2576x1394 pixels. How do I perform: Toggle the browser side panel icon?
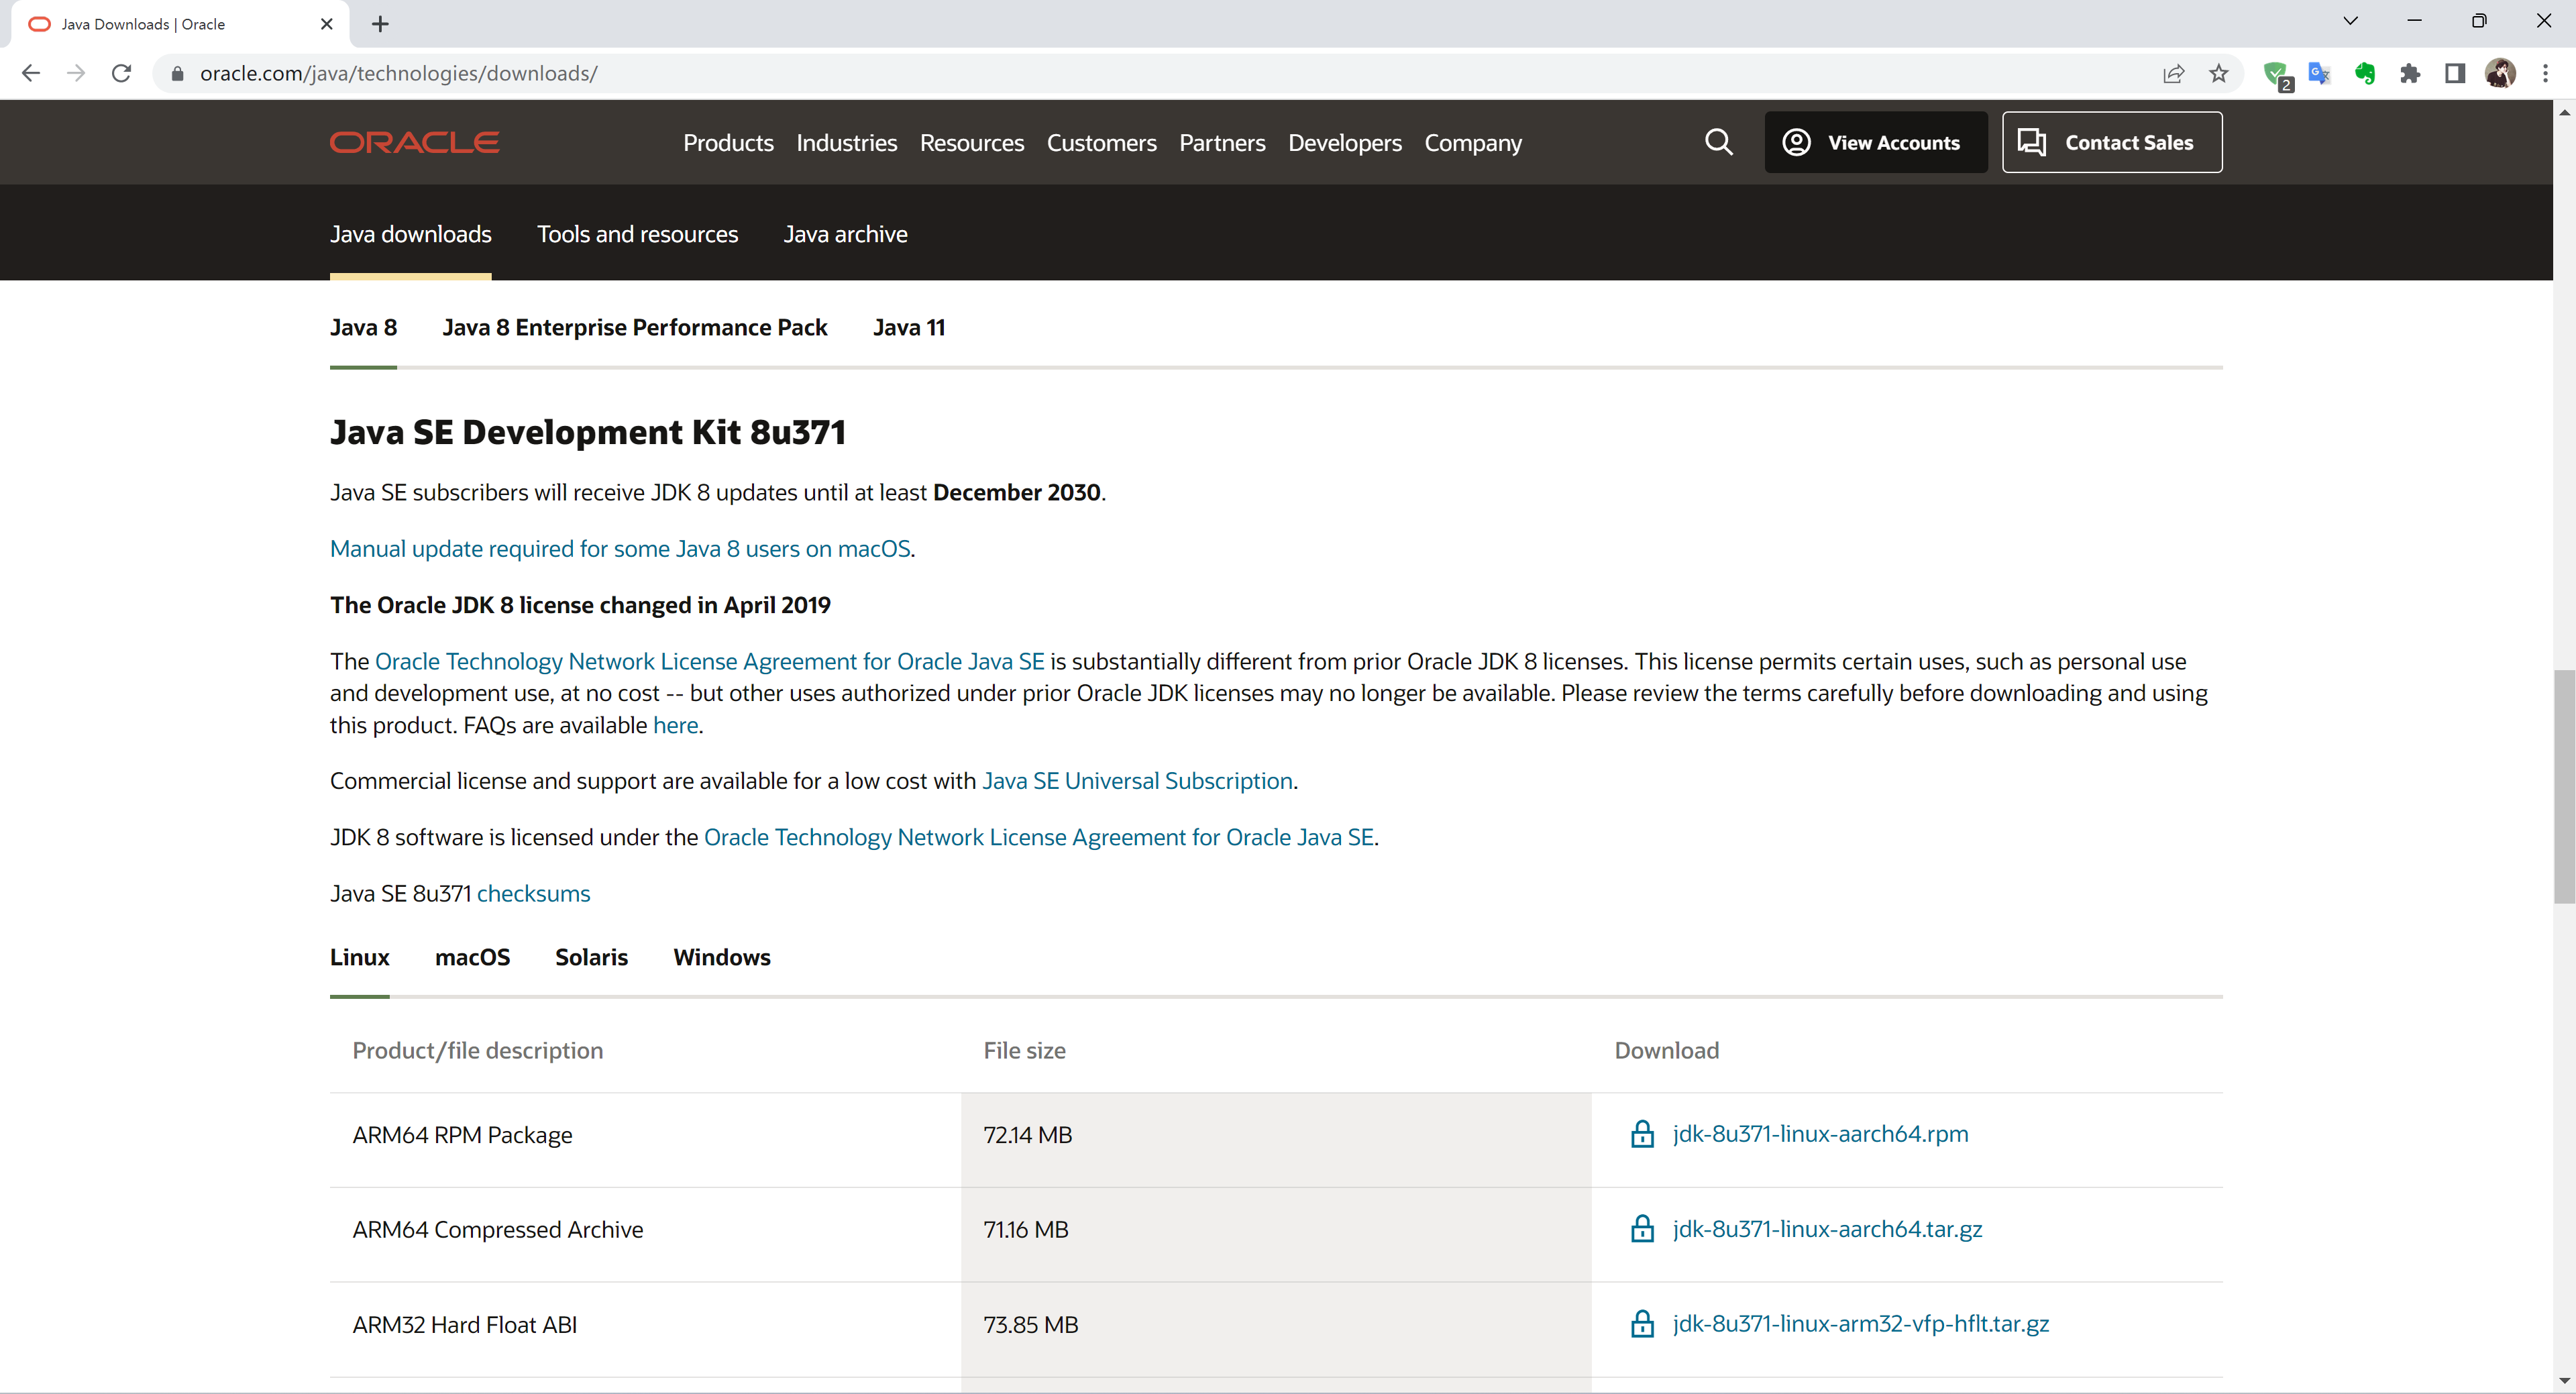2455,73
